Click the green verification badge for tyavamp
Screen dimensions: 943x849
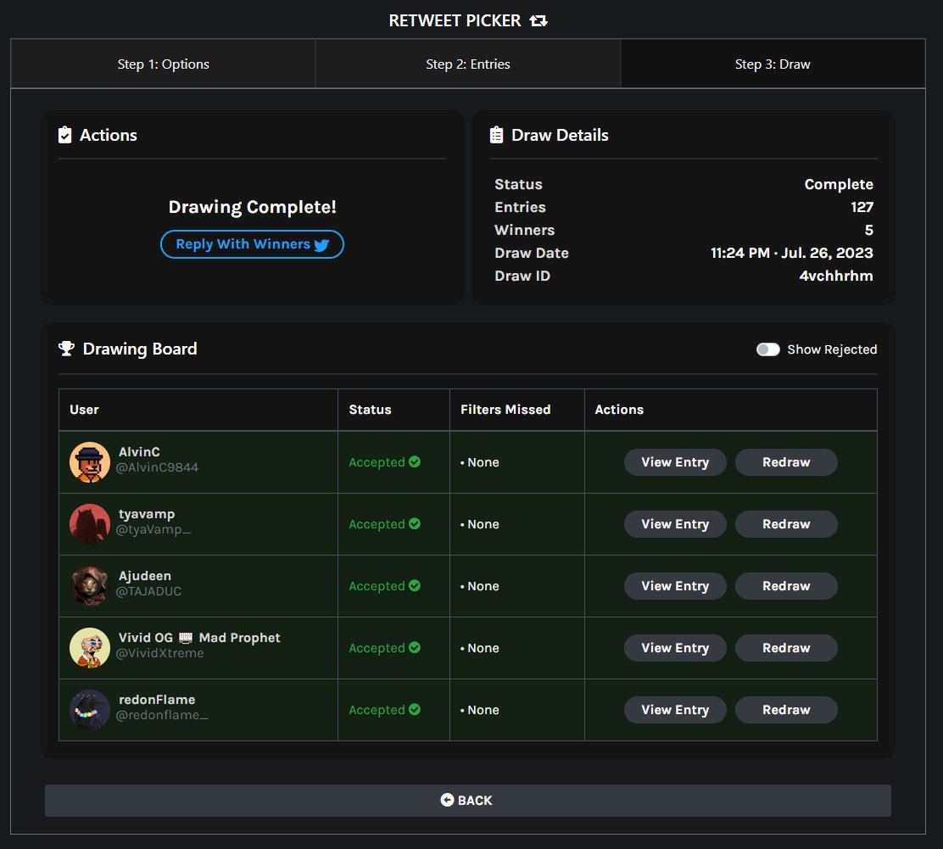click(414, 523)
